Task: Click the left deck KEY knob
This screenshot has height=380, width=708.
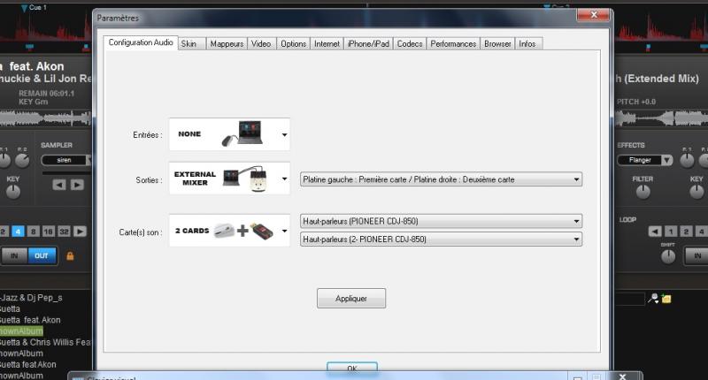Action: tap(13, 192)
